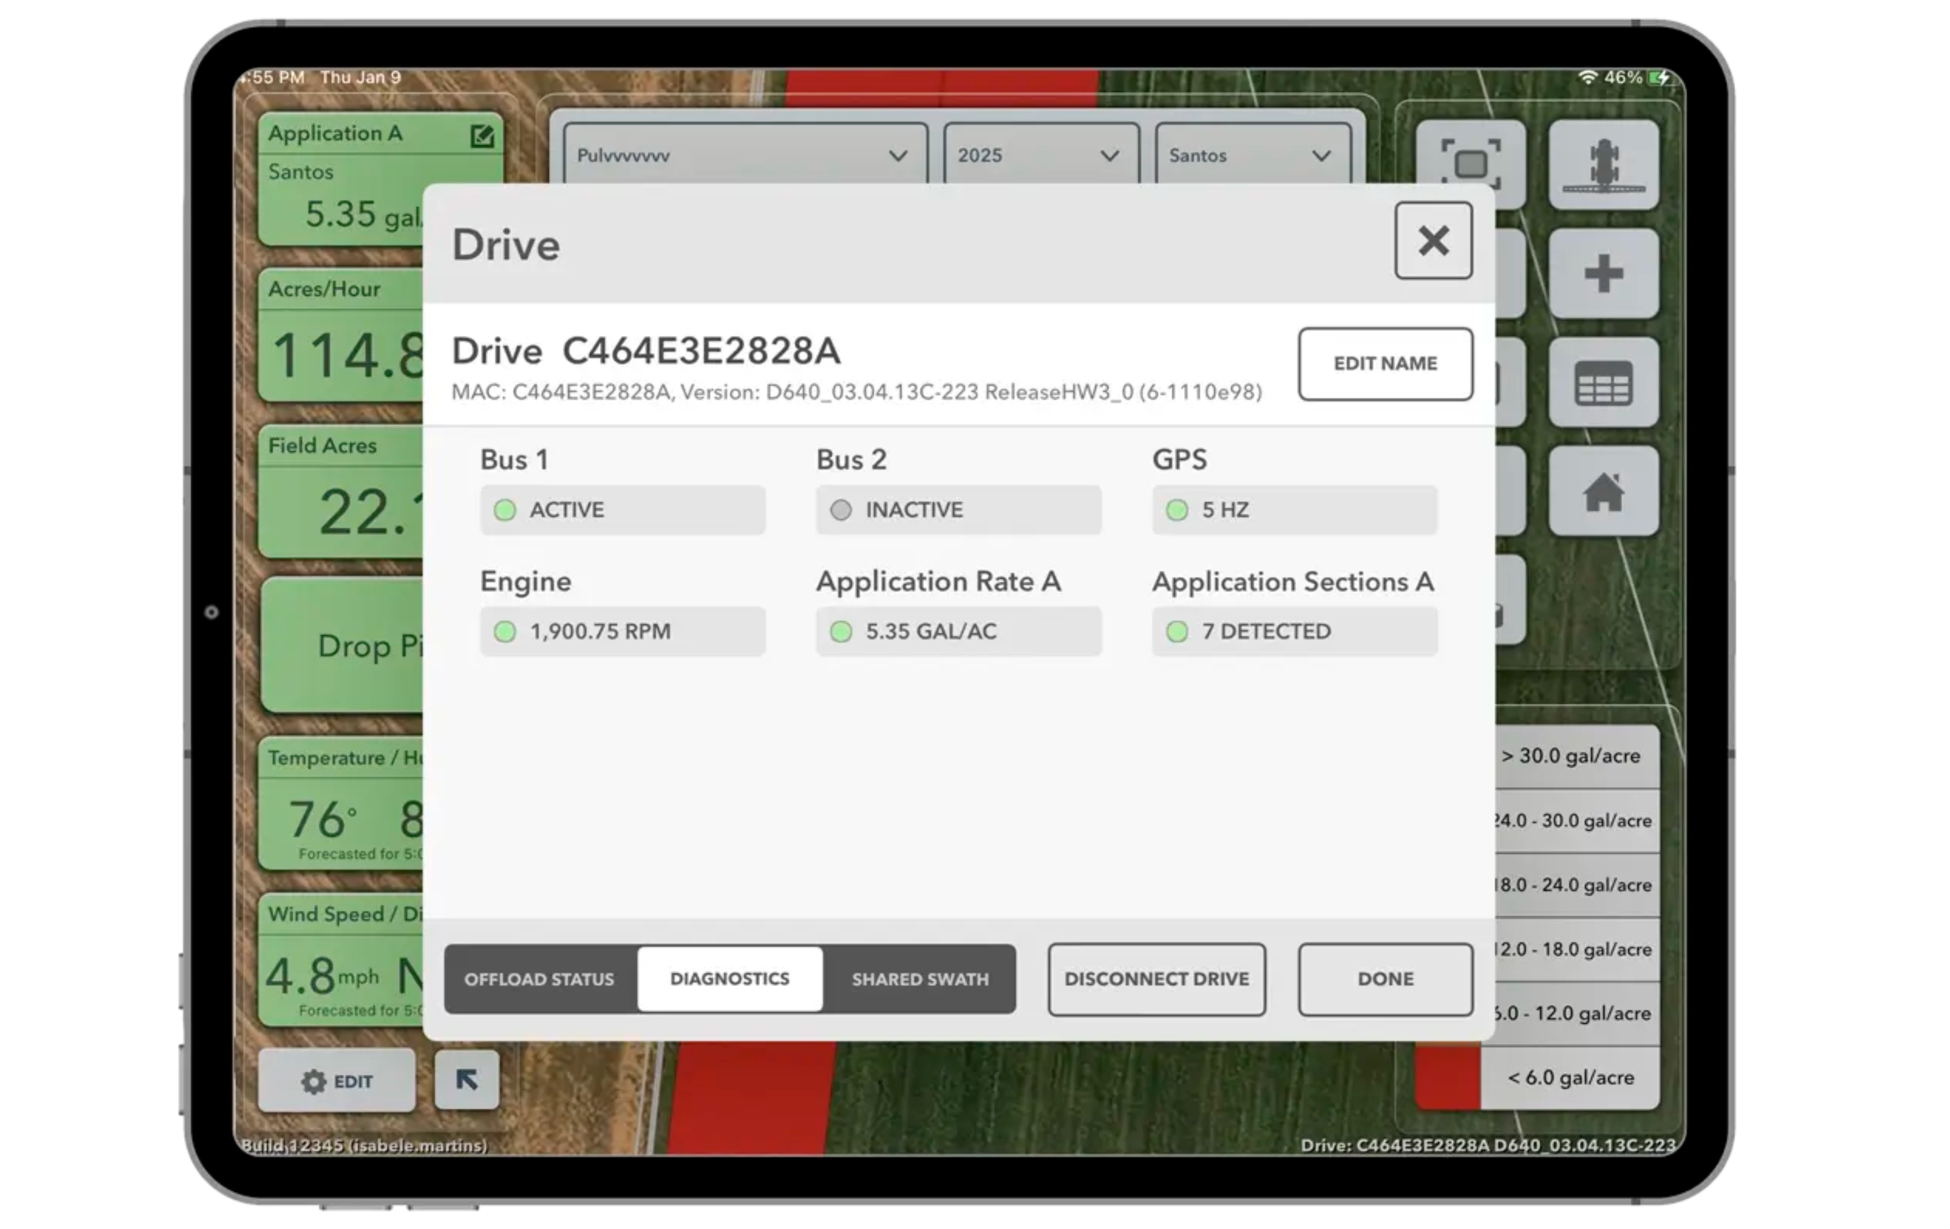The height and width of the screenshot is (1229, 1950).
Task: Expand the Pulvvvvvvv dropdown
Action: pos(744,155)
